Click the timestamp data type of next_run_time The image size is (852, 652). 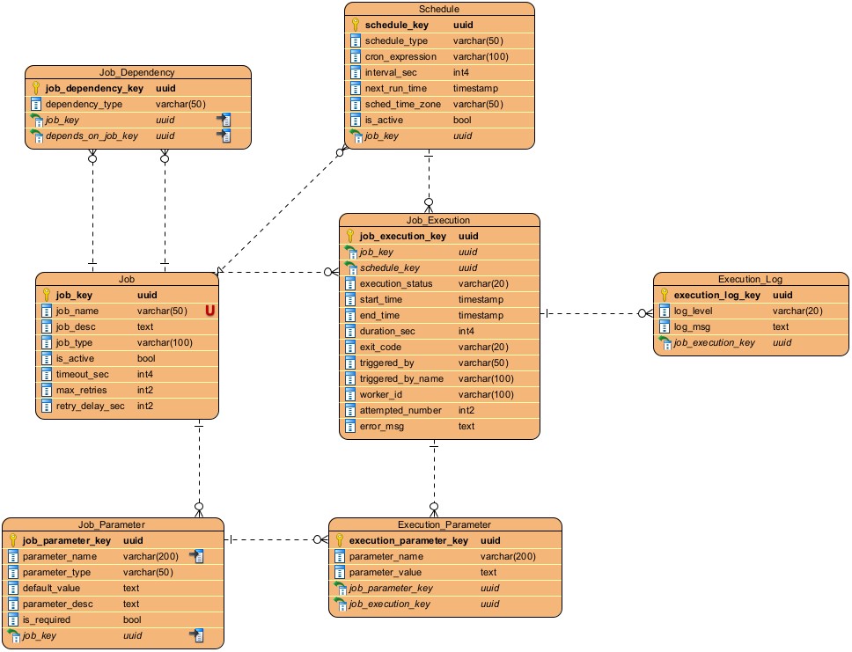[x=477, y=89]
